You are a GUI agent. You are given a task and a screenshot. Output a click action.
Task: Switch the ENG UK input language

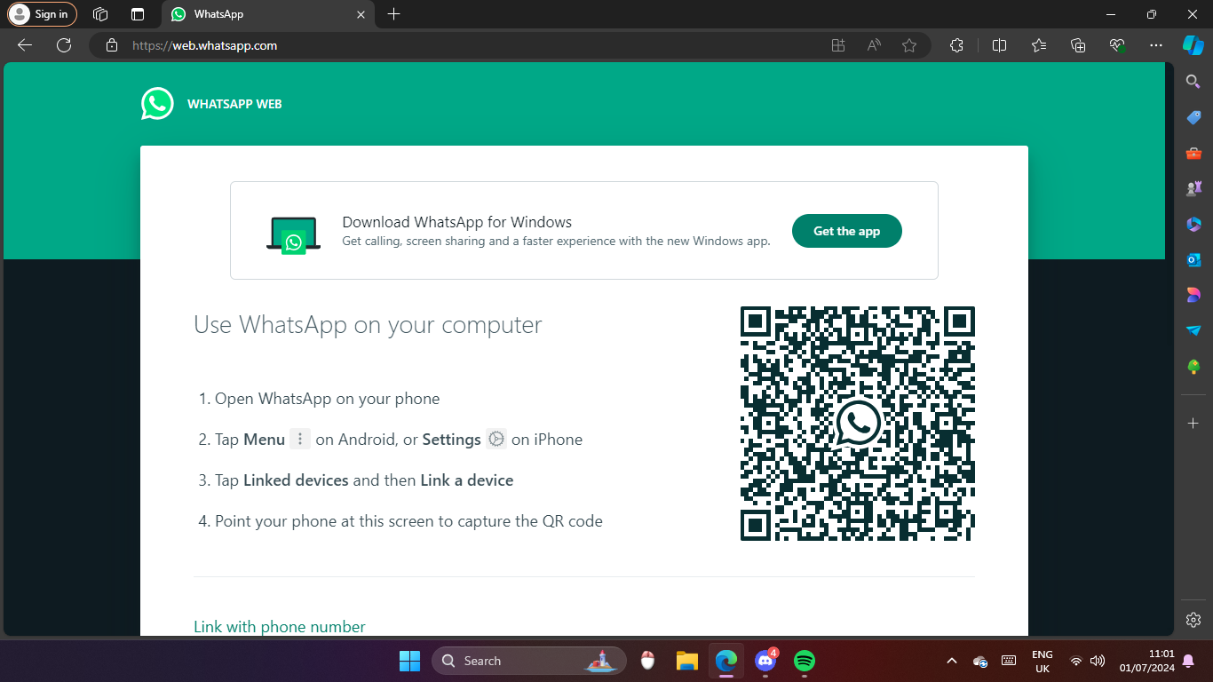(x=1043, y=661)
